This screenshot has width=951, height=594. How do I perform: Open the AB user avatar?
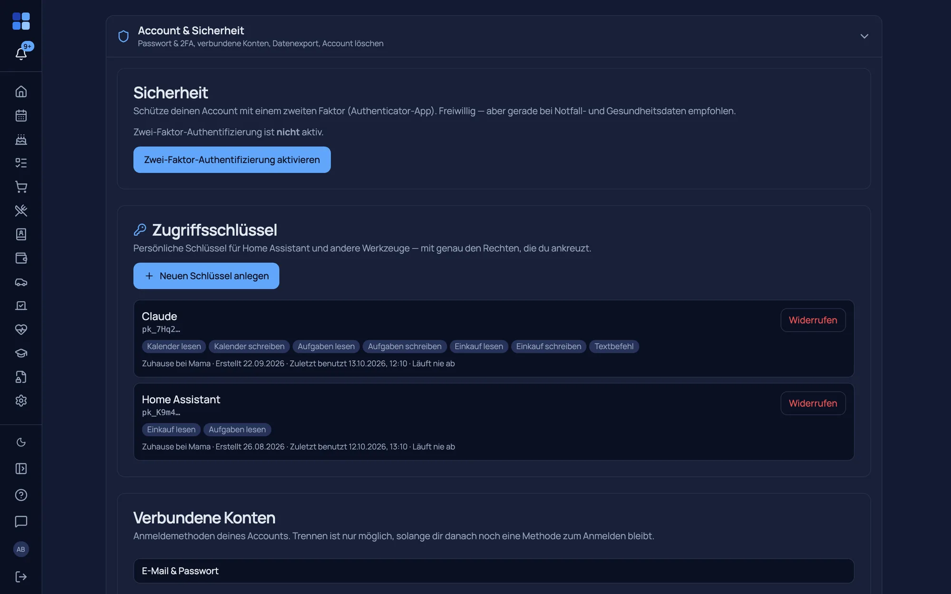pyautogui.click(x=21, y=549)
